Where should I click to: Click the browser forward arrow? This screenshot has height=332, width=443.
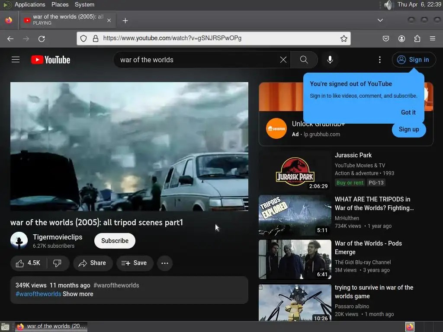coord(26,38)
